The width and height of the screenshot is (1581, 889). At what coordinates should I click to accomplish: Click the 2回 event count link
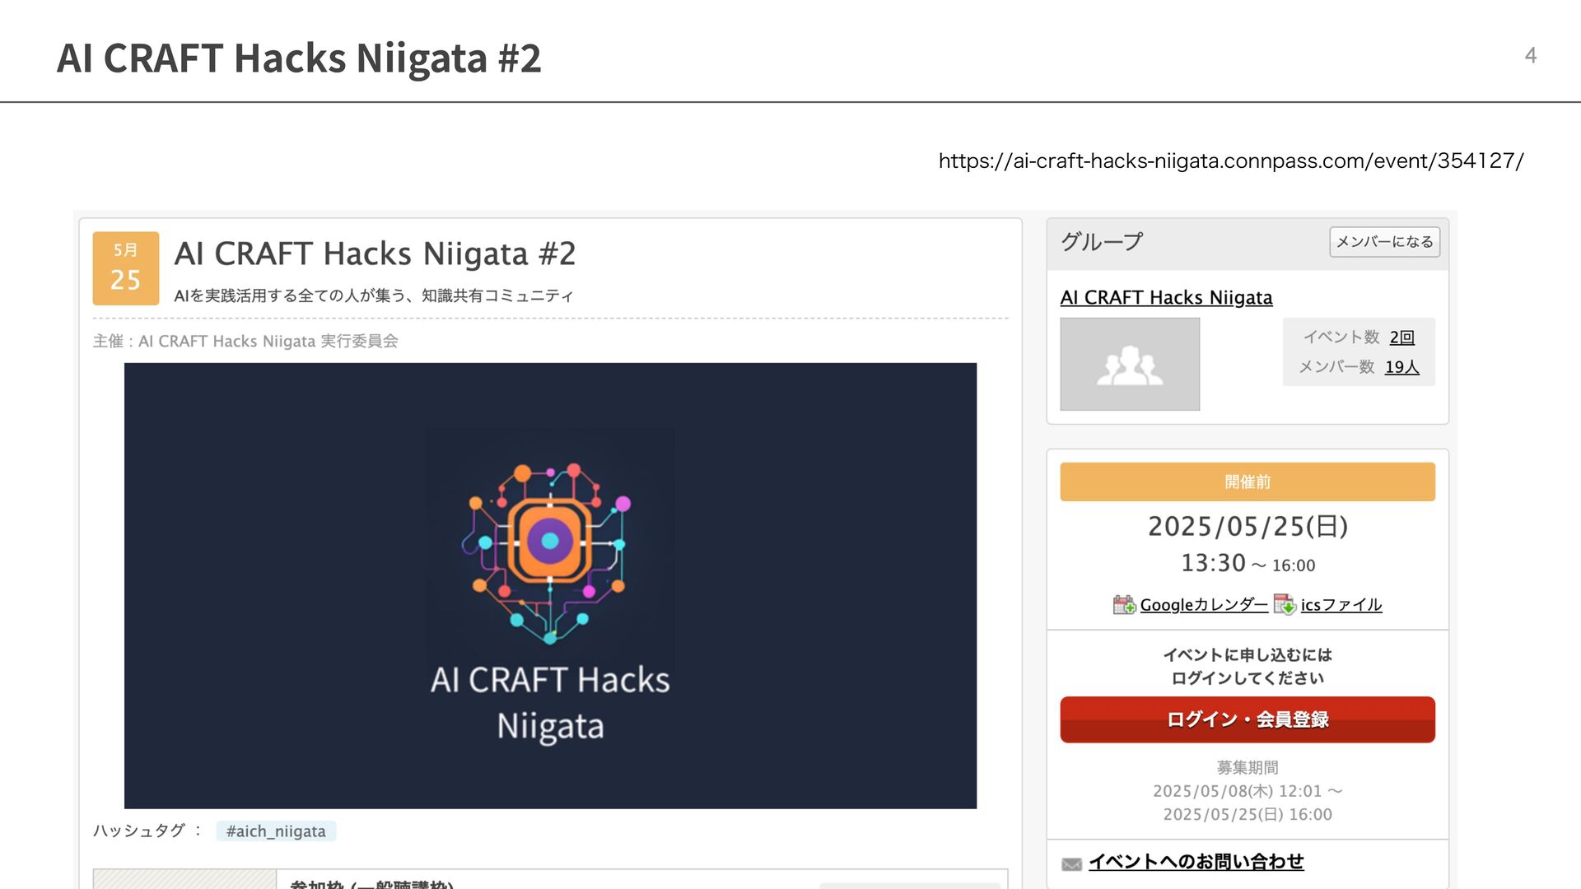[x=1401, y=337]
